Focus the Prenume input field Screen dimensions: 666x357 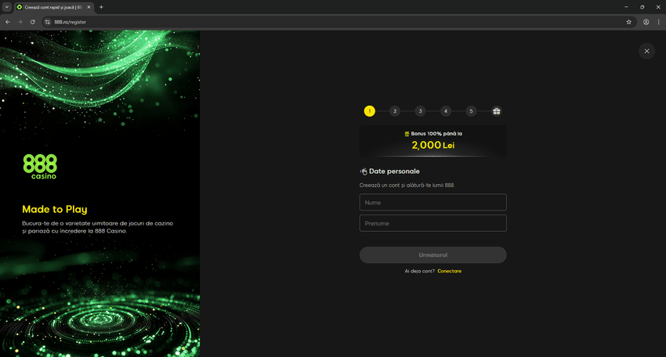[x=433, y=223]
